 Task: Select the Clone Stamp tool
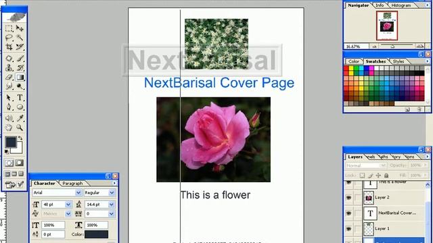(9, 67)
